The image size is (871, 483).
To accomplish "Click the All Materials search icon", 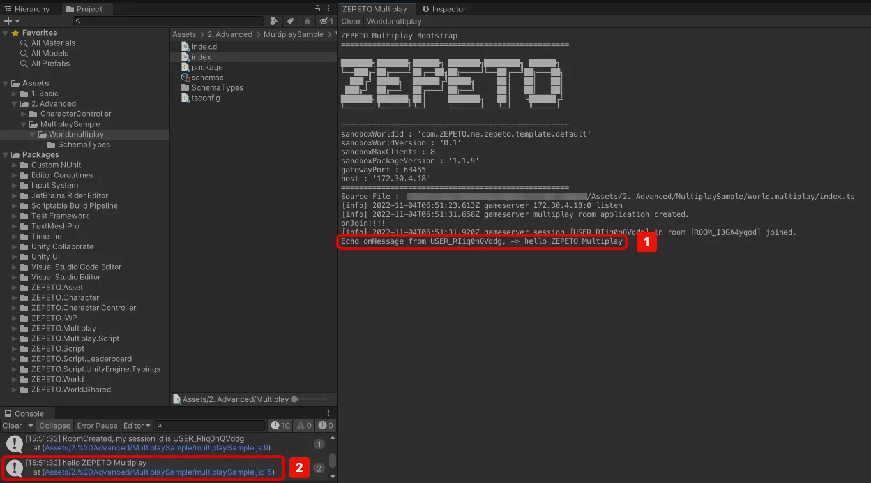I will (24, 43).
